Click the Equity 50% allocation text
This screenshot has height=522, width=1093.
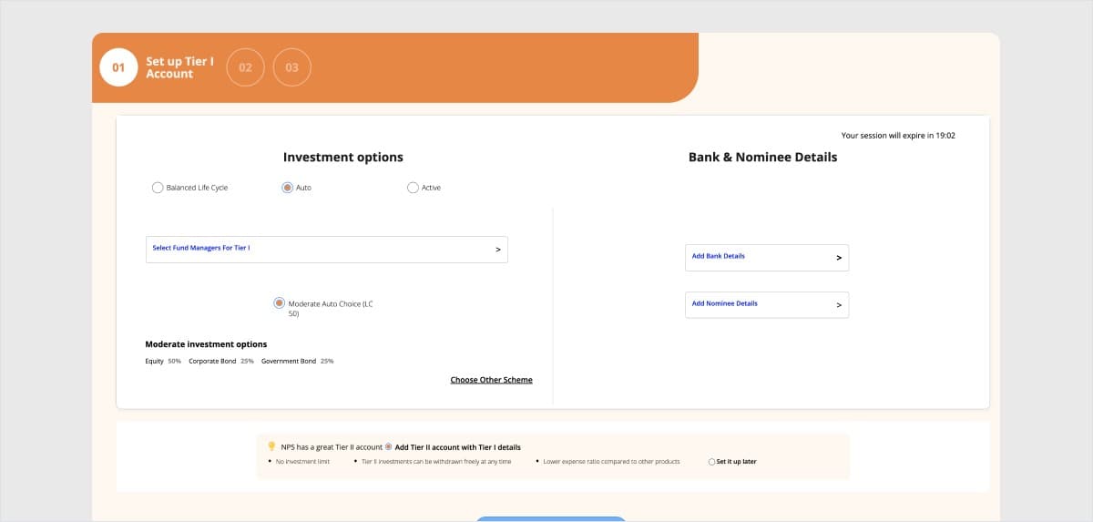163,362
